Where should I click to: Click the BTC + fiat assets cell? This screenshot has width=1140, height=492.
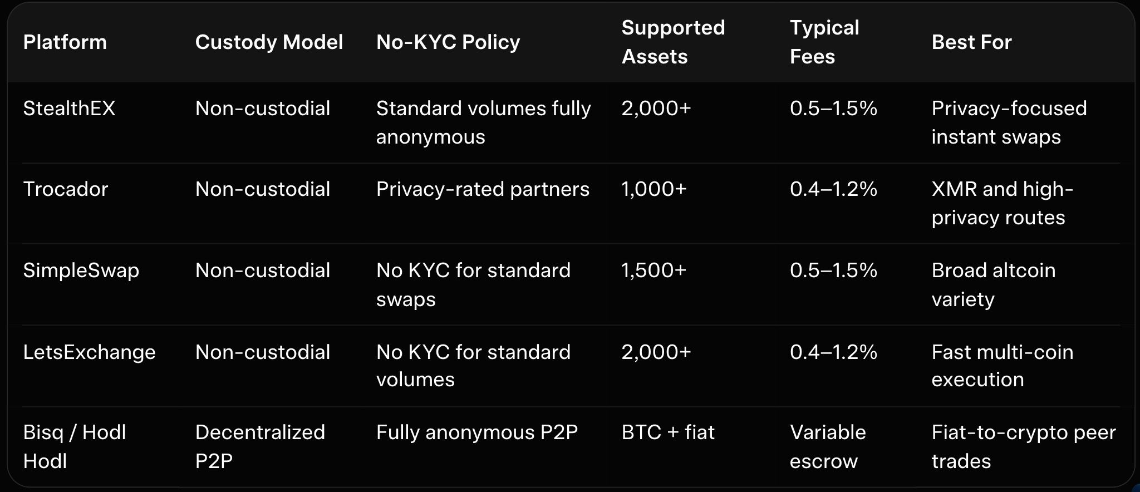pos(668,432)
